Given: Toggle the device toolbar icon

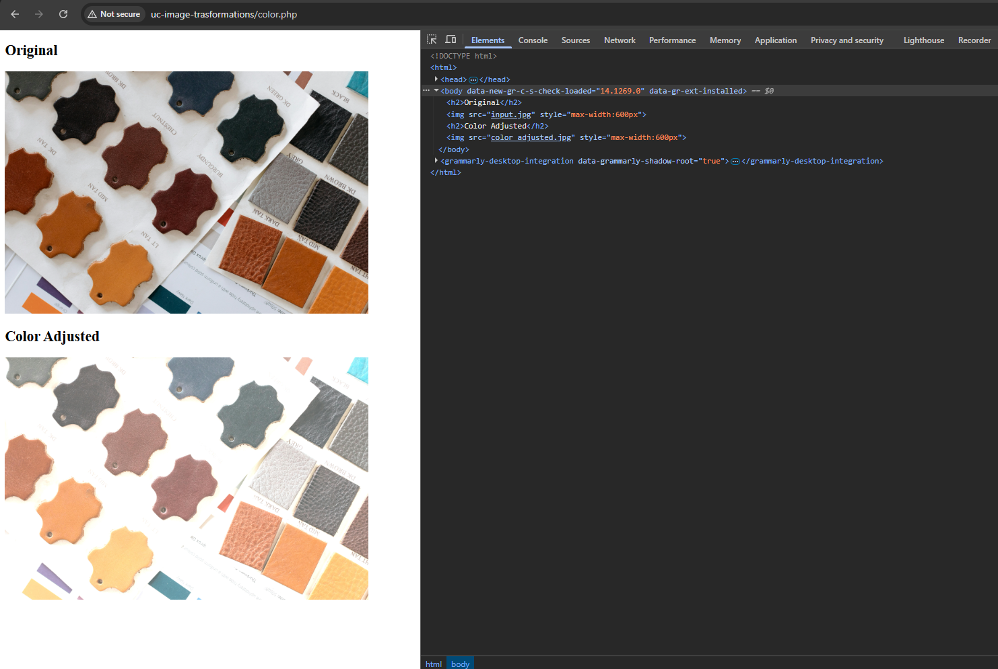Looking at the screenshot, I should click(x=451, y=39).
